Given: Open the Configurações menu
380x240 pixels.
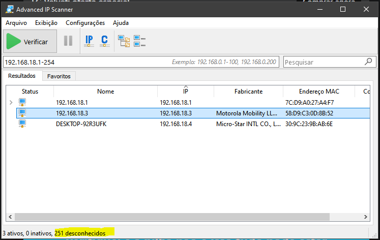Looking at the screenshot, I should (85, 23).
